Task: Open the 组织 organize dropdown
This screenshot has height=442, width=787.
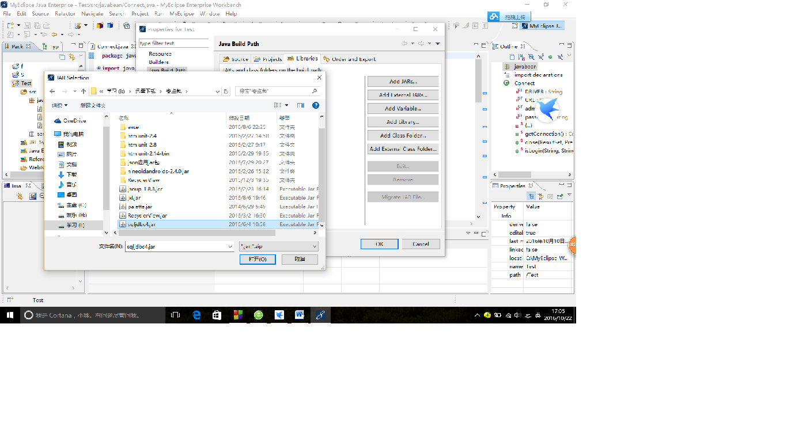Action: [60, 105]
